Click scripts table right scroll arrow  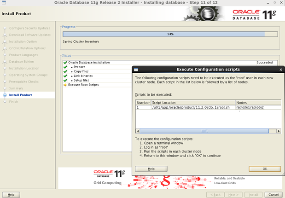tap(279, 131)
